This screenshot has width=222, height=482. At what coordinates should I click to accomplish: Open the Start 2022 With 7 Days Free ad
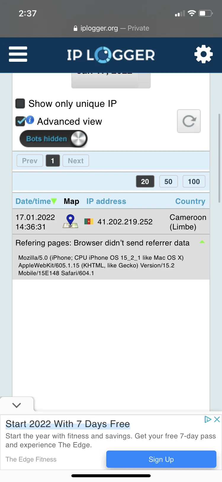click(68, 424)
